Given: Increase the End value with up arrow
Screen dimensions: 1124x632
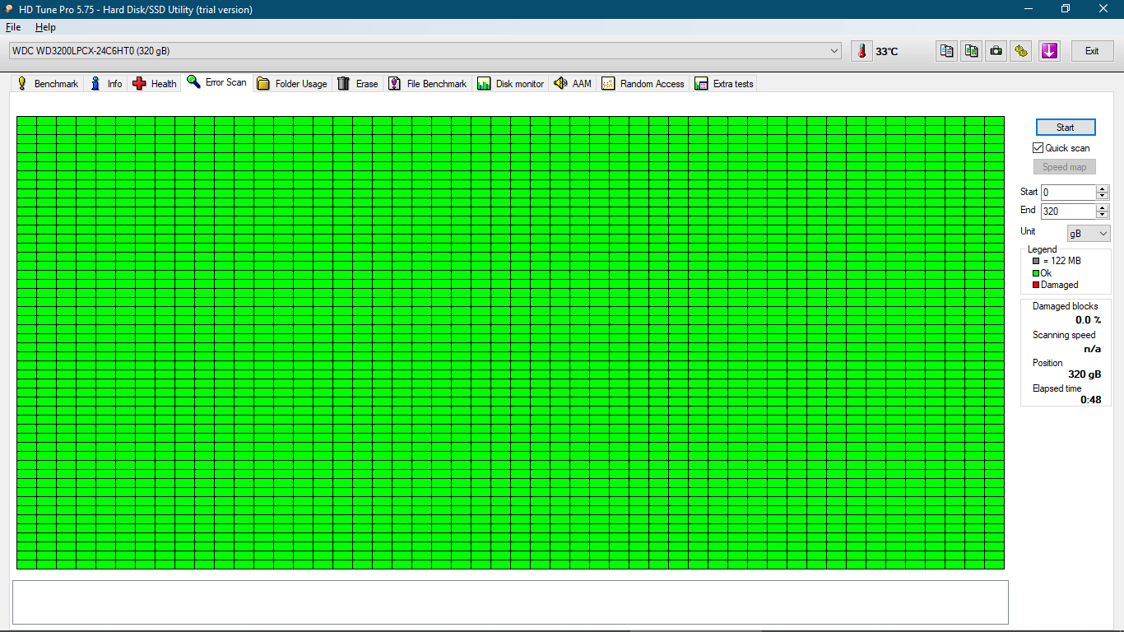Looking at the screenshot, I should 1103,207.
